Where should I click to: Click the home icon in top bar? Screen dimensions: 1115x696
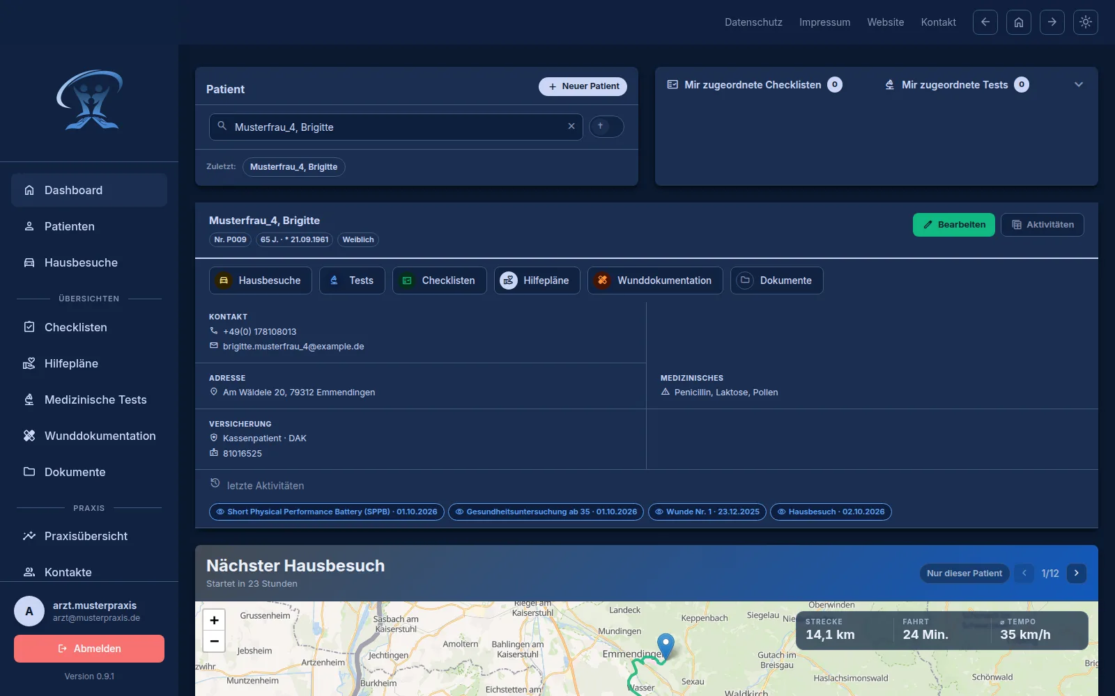(1019, 22)
